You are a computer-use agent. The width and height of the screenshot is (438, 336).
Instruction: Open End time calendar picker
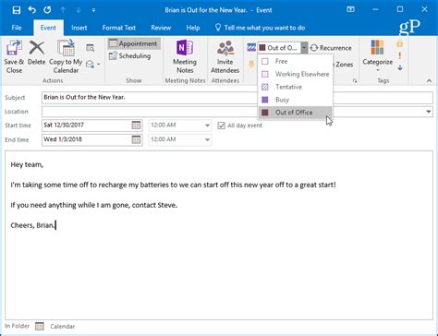(x=136, y=139)
